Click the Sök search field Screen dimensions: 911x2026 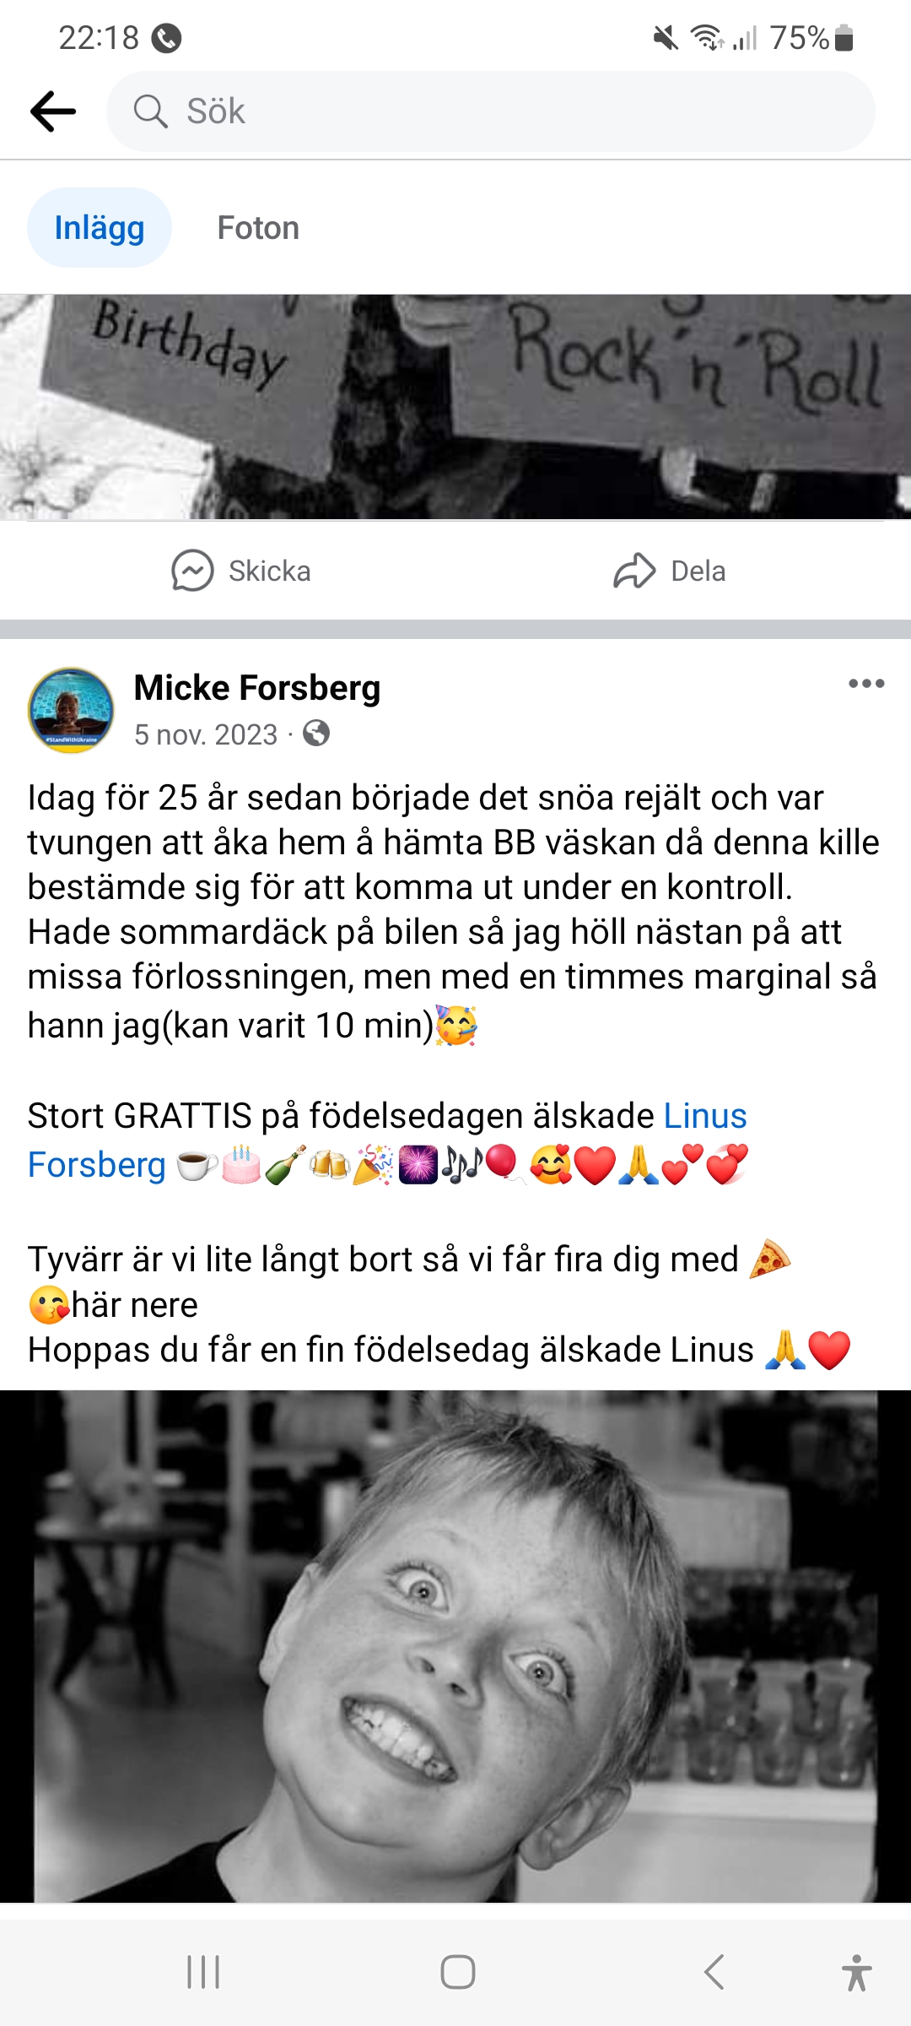(x=506, y=111)
